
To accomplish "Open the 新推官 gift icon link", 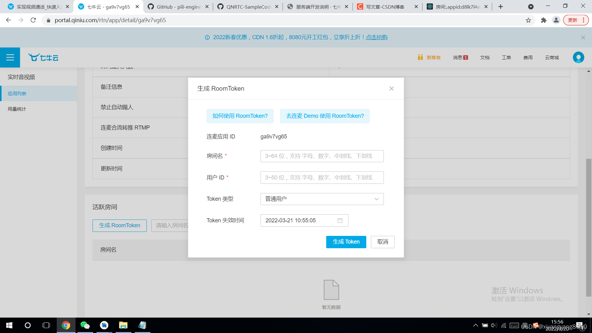I will point(429,57).
